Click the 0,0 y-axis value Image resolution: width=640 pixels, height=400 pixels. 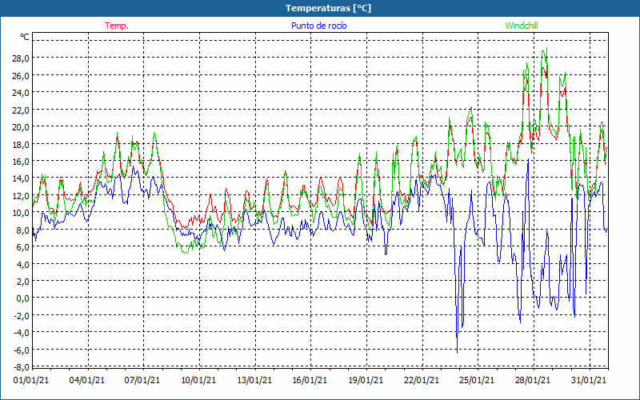coord(22,298)
